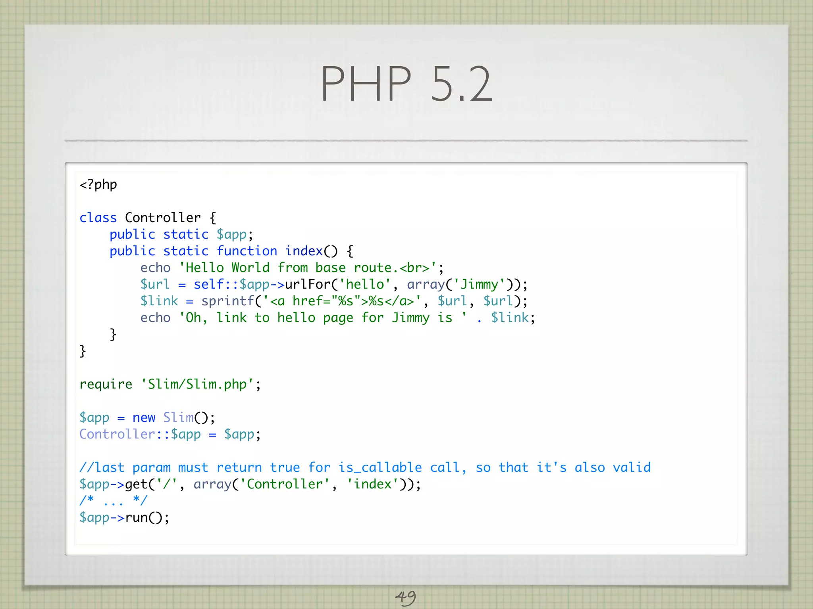The height and width of the screenshot is (609, 813).
Task: Click the echo 'Hello World from base route.<br>' line
Action: (x=292, y=268)
